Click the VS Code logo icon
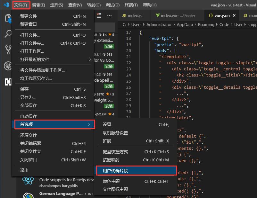This screenshot has height=198, width=257. coord(6,4)
